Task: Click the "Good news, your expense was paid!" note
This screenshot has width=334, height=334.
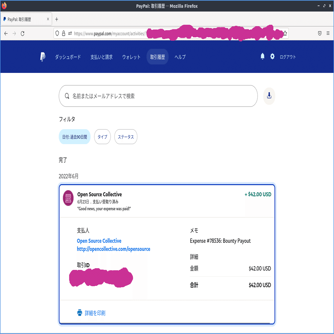Action: pos(104,209)
